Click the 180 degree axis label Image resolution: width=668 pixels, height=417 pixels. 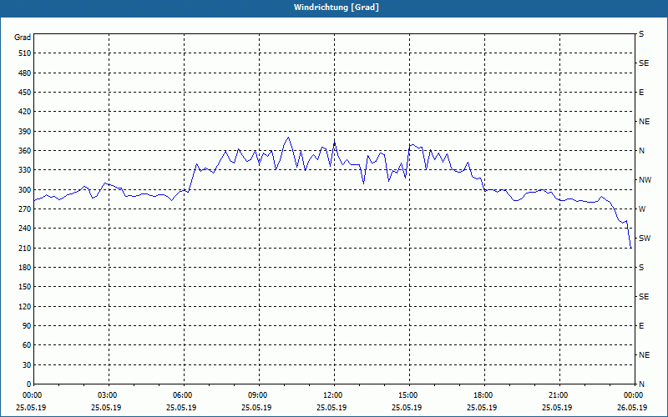(x=25, y=267)
